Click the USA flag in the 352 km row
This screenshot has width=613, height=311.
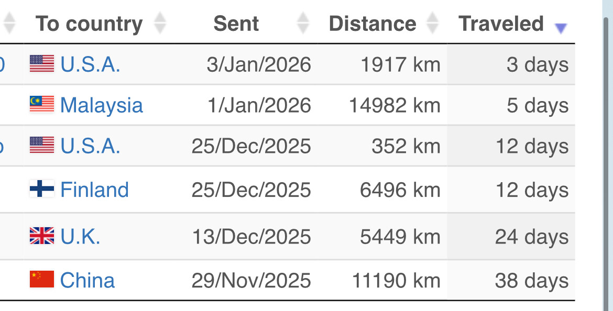tap(42, 146)
